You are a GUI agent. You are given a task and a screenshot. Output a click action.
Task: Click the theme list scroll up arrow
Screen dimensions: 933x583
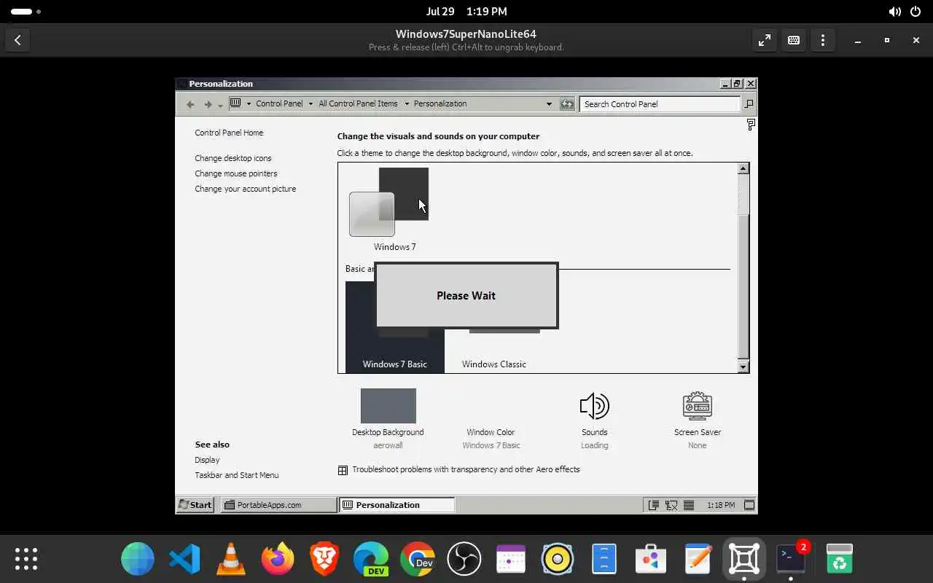(743, 168)
